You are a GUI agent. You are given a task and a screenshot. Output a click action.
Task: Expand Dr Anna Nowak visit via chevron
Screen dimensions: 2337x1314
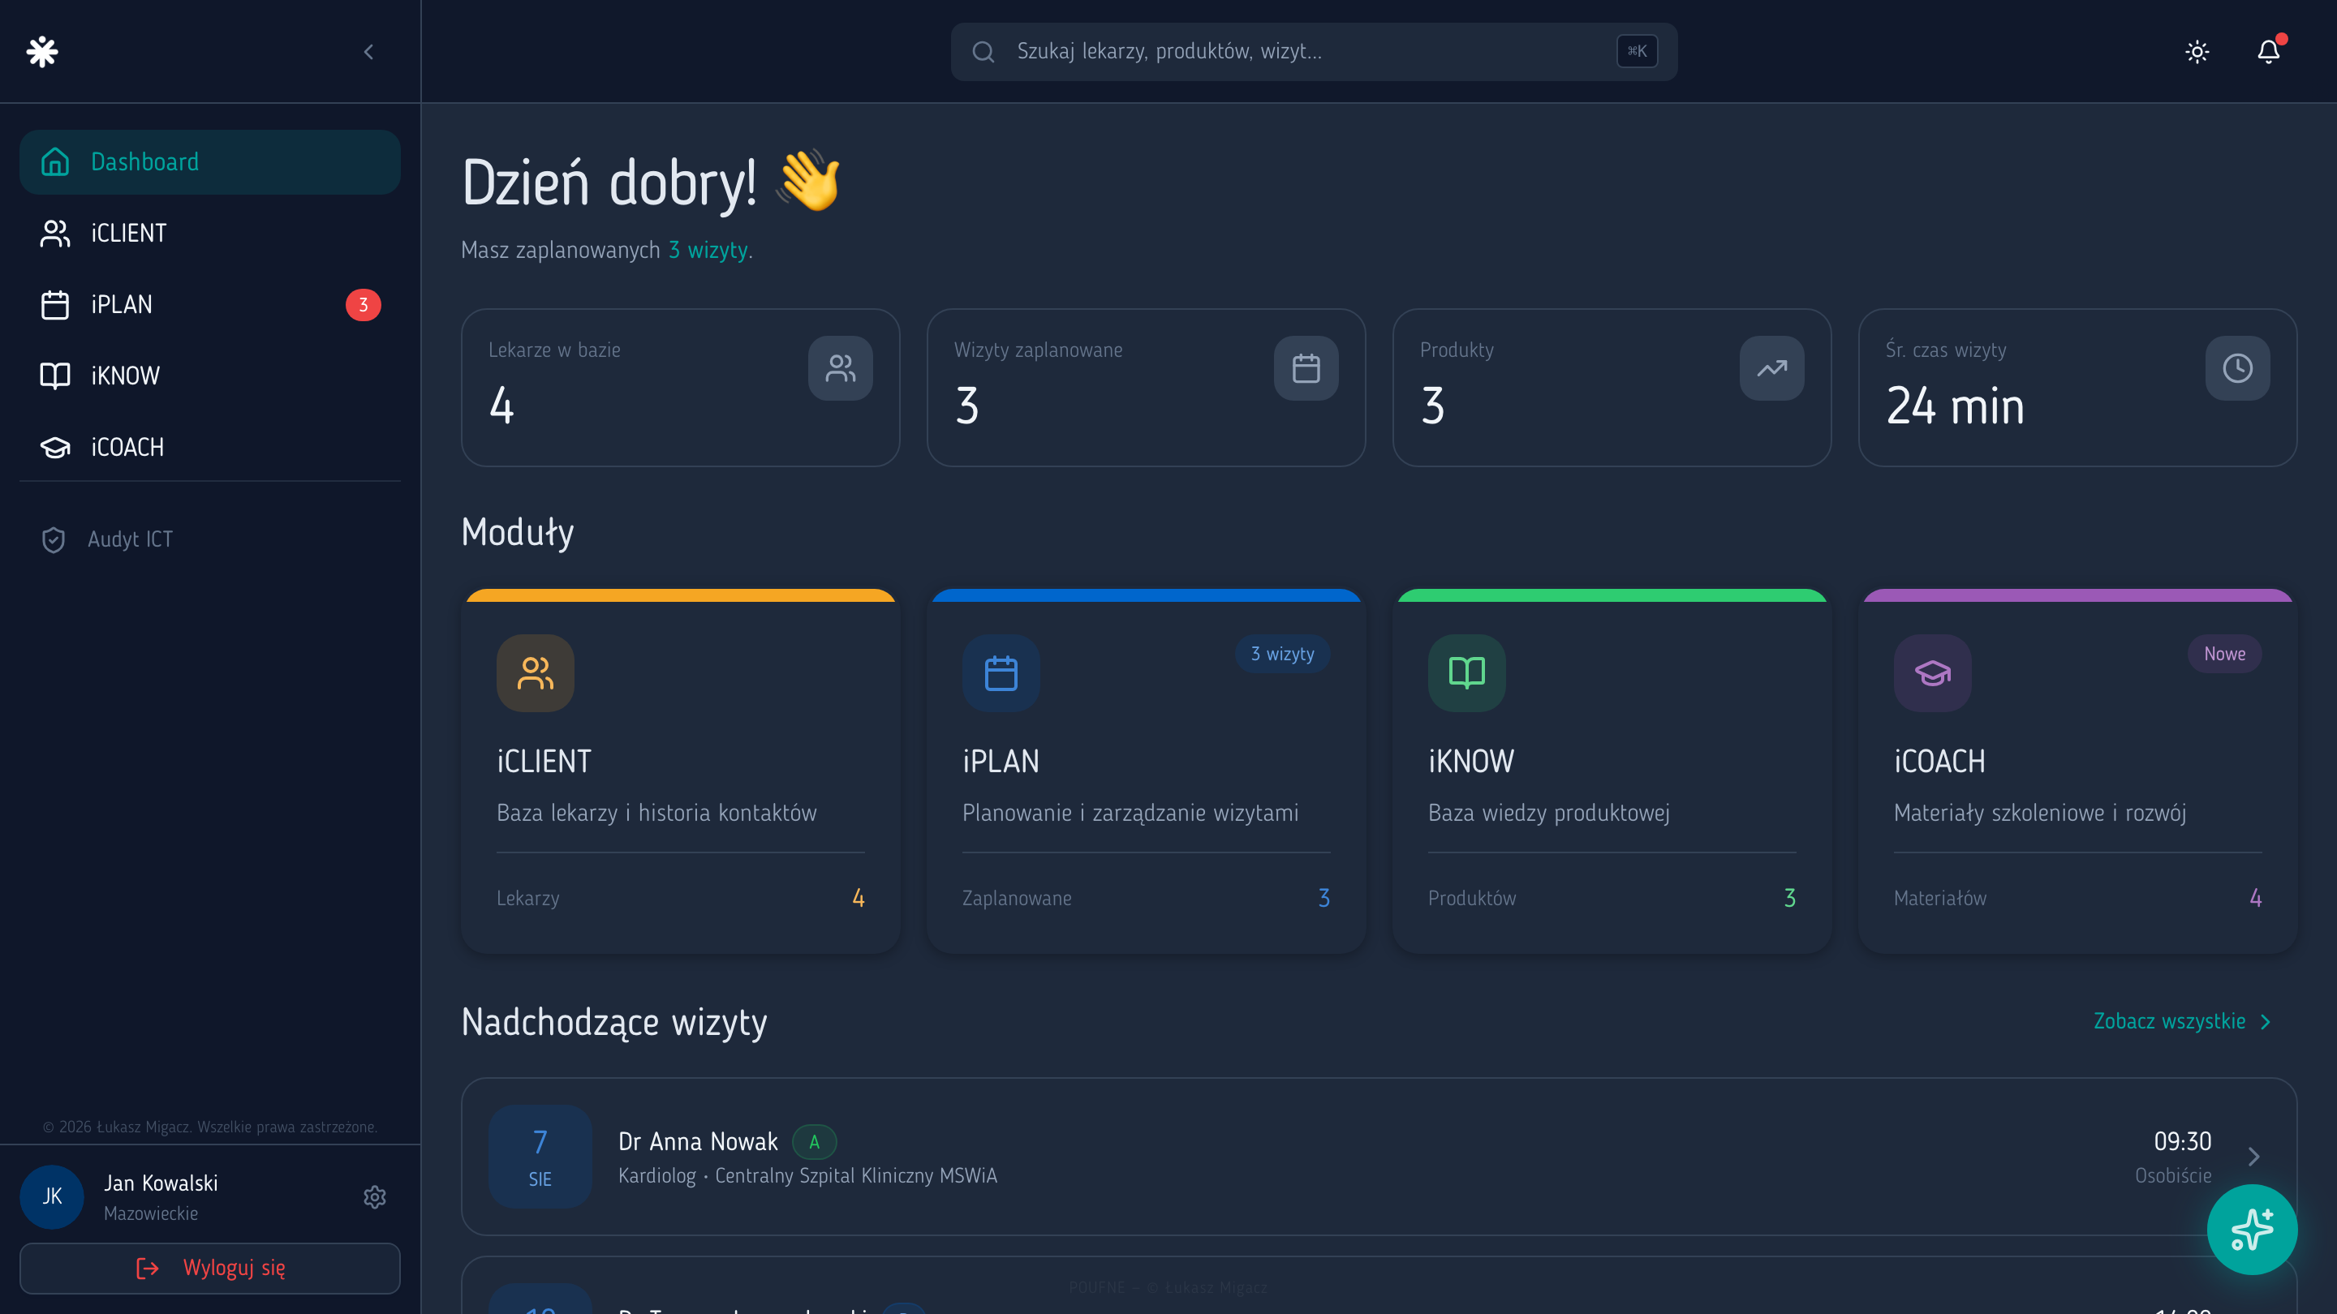pos(2253,1156)
